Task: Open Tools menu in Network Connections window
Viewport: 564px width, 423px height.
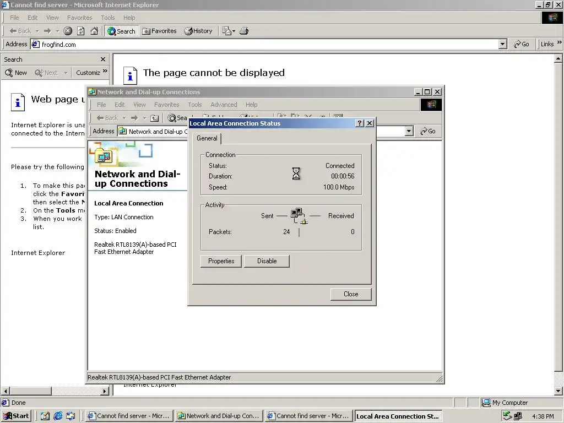Action: (194, 105)
